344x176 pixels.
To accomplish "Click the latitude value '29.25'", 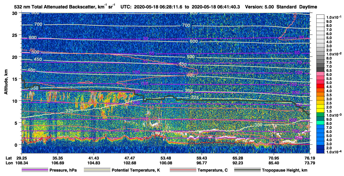I will (22, 158).
